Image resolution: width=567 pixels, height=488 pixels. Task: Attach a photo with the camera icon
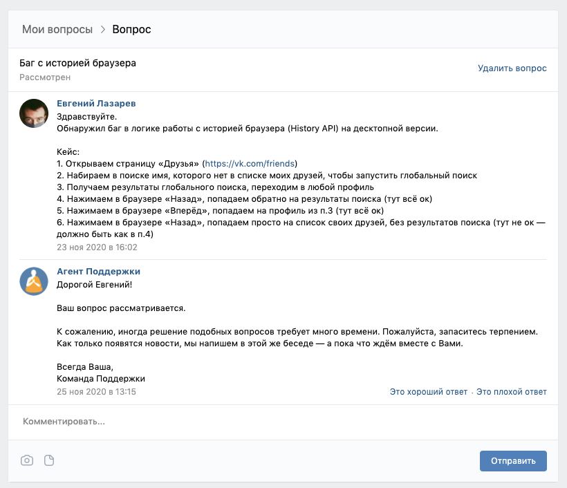[x=27, y=460]
